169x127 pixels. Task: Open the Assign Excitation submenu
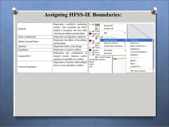113,43
